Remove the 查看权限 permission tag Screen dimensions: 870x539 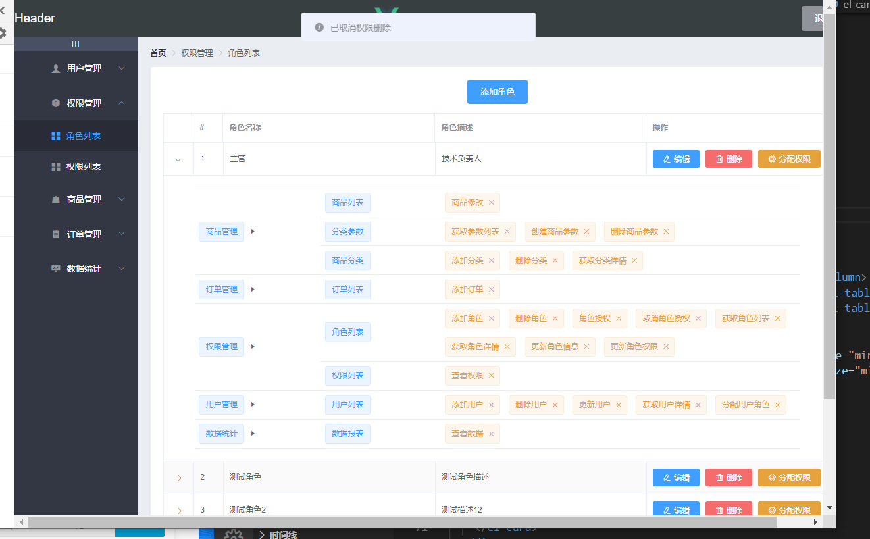[x=491, y=376]
